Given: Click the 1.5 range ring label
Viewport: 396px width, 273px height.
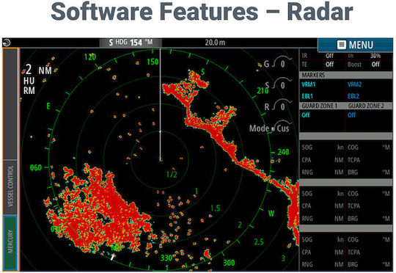Looking at the screenshot, I should (x=215, y=208).
